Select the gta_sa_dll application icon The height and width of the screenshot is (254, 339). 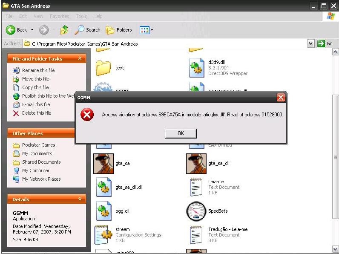[196, 164]
